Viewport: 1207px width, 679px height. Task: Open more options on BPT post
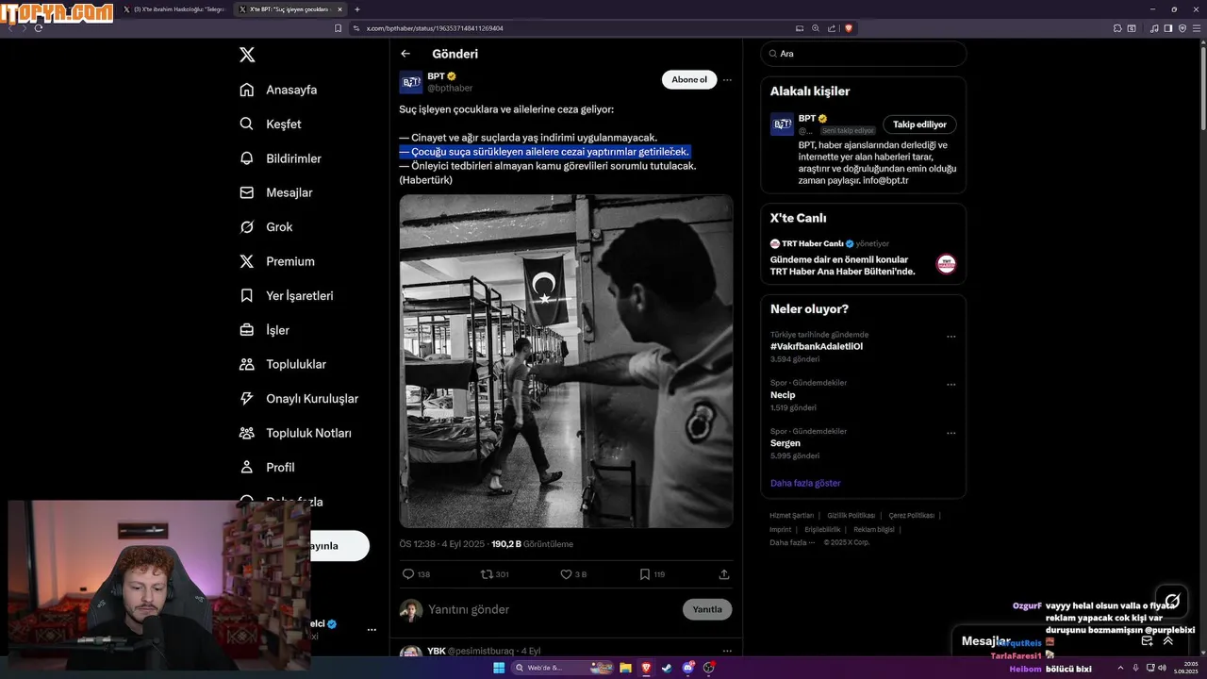[x=727, y=80]
